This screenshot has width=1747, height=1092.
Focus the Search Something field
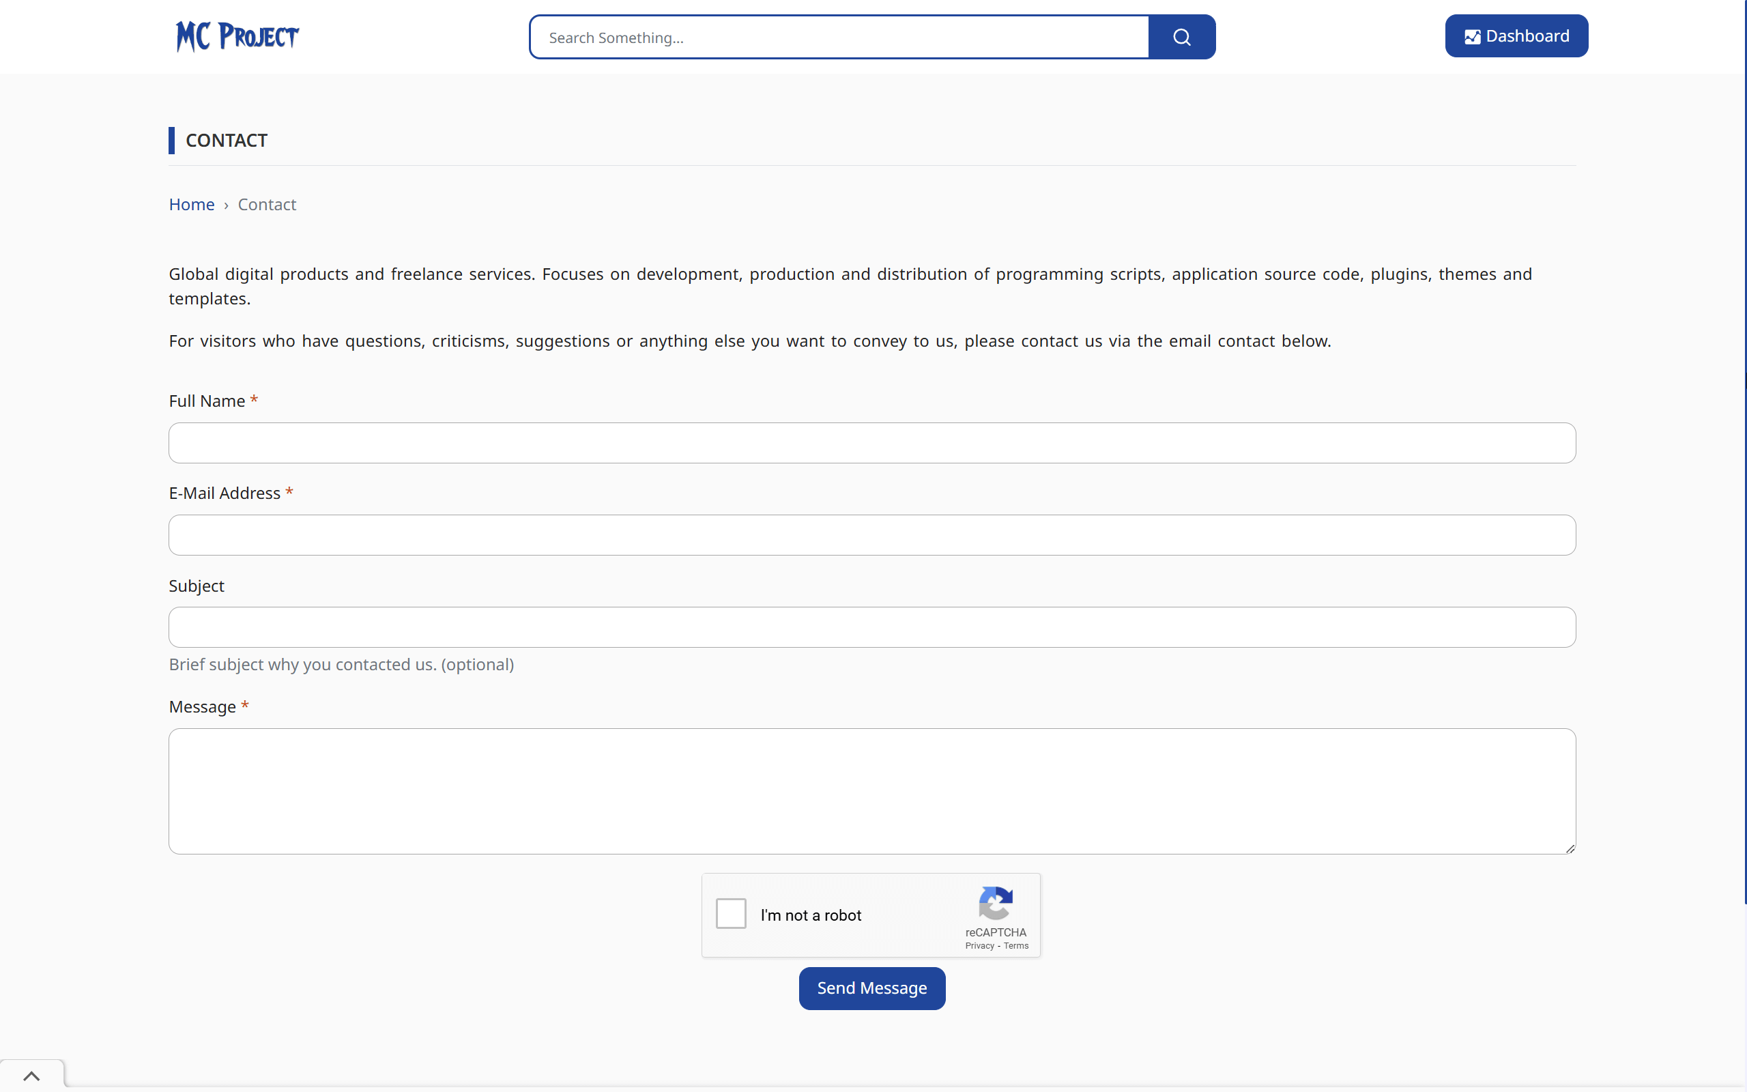coord(839,37)
